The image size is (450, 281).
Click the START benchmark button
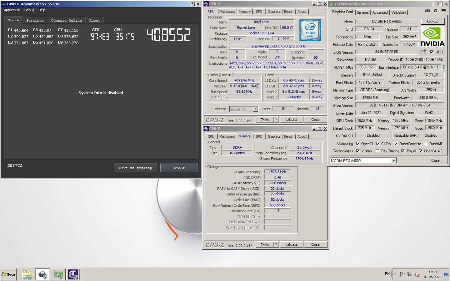(179, 168)
